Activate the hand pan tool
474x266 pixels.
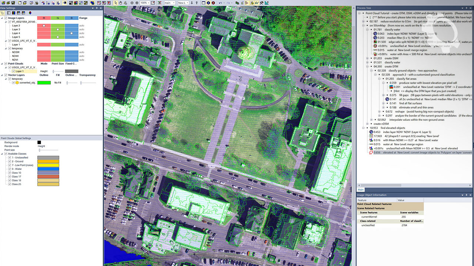(x=120, y=3)
